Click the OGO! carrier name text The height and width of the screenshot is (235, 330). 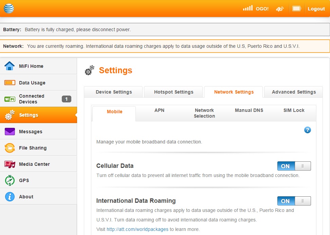coord(262,9)
